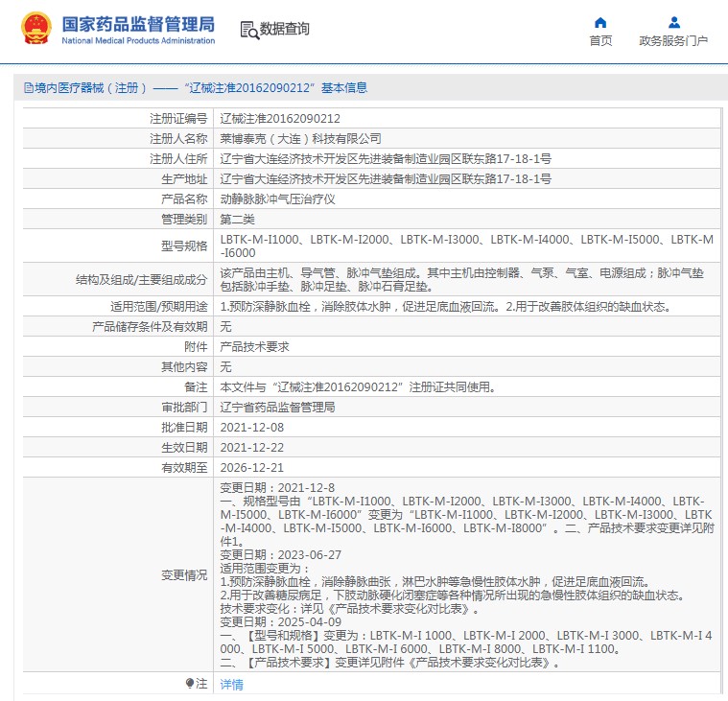Click the 政务服务门户 person icon
Image resolution: width=728 pixels, height=701 pixels.
pyautogui.click(x=673, y=22)
